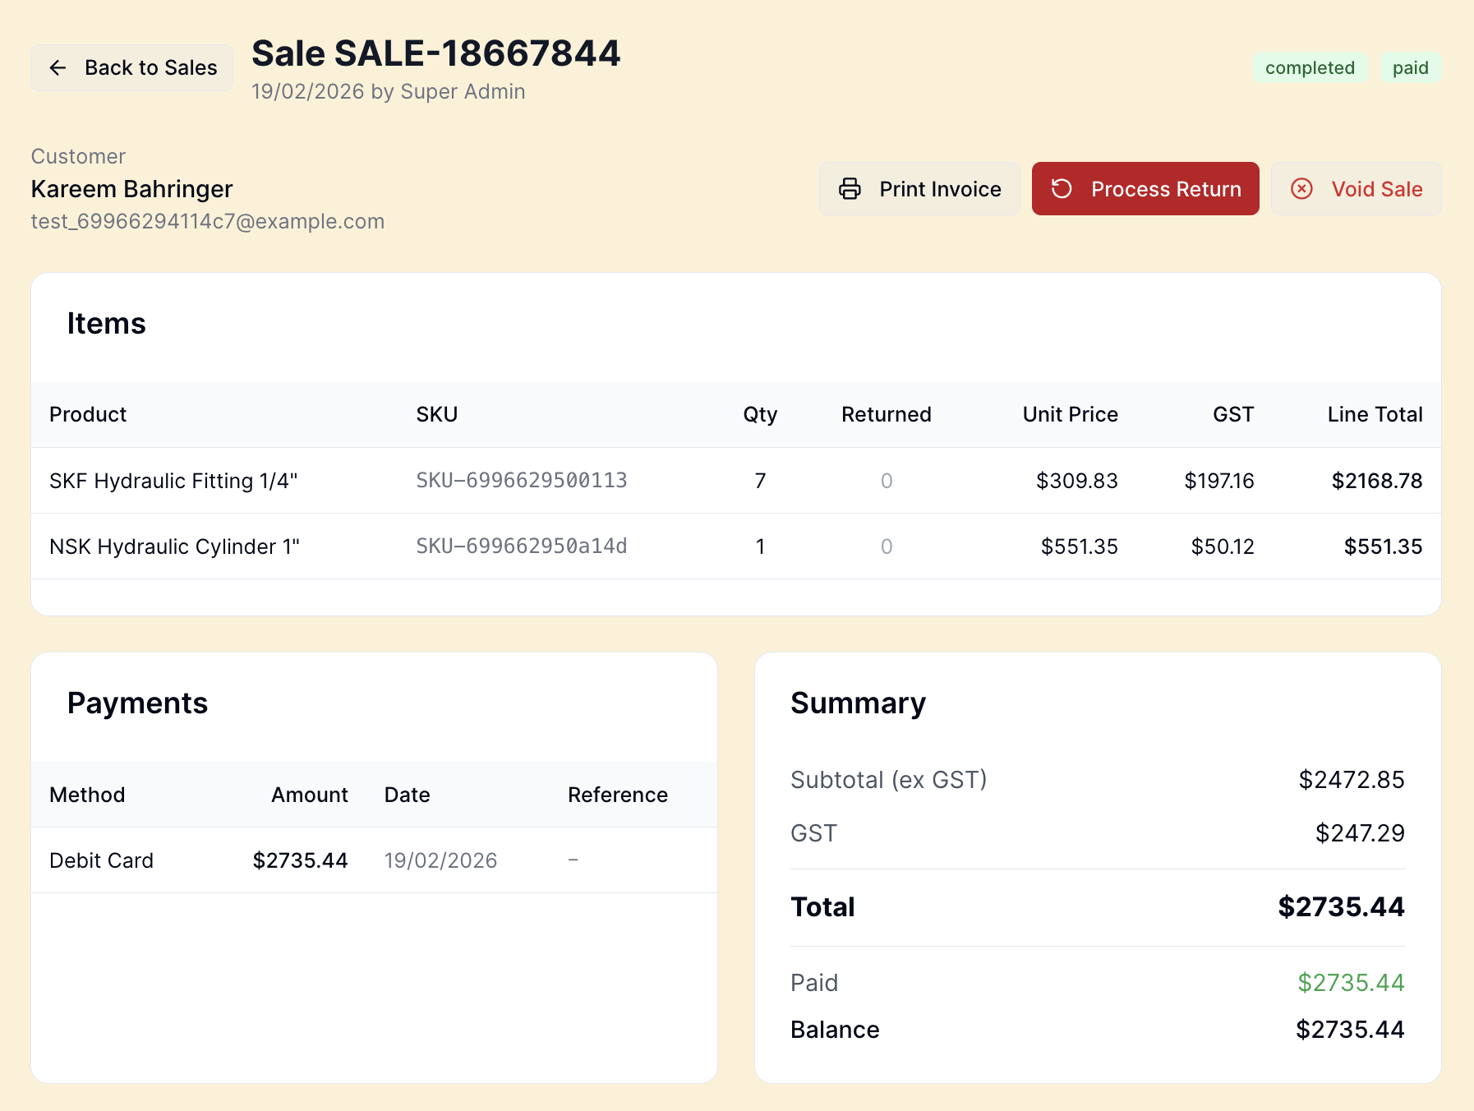Select customer name Kareem Bahringer

(132, 189)
